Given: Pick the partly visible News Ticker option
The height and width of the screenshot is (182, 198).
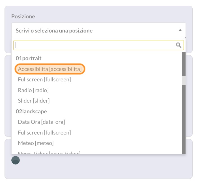Looking at the screenshot, I should (49, 153).
